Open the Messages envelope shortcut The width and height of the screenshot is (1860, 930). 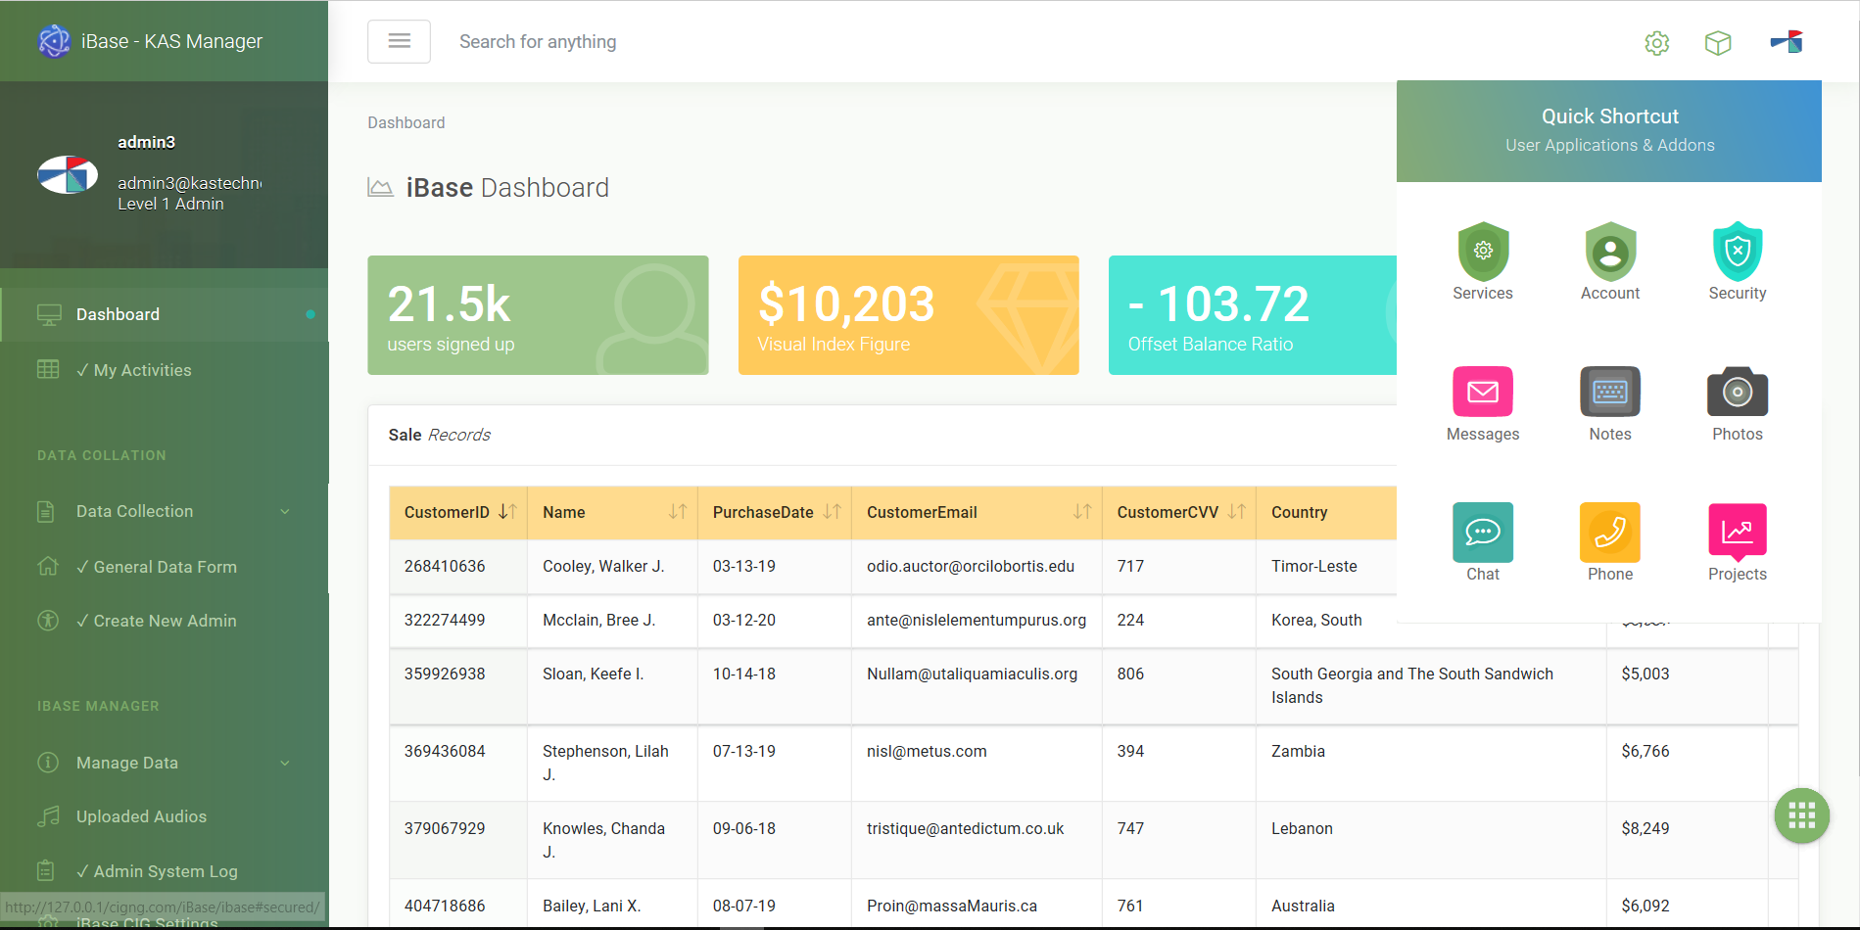(1482, 393)
